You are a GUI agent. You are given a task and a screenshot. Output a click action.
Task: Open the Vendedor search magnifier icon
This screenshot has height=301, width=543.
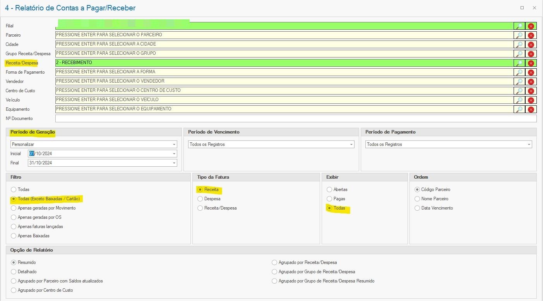click(519, 81)
